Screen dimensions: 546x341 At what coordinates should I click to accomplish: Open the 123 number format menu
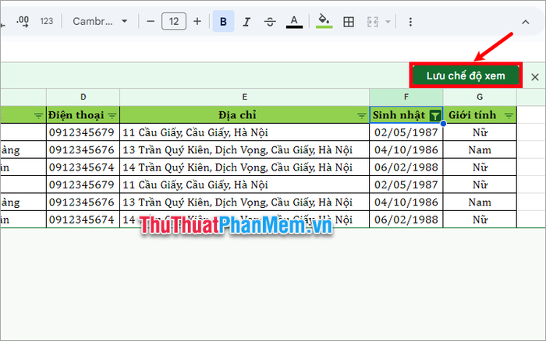pyautogui.click(x=46, y=22)
